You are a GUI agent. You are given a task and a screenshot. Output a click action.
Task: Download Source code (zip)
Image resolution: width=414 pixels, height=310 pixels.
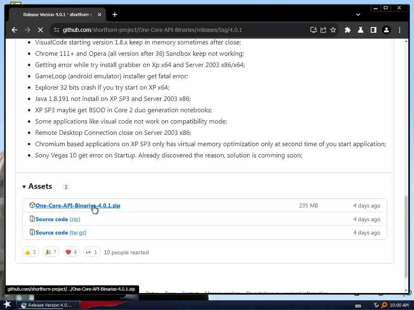click(x=58, y=219)
